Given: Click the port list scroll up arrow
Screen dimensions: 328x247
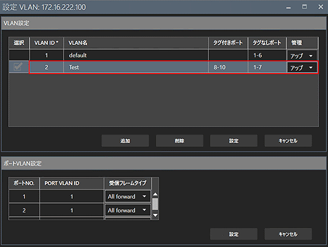Looking at the screenshot, I should [155, 194].
